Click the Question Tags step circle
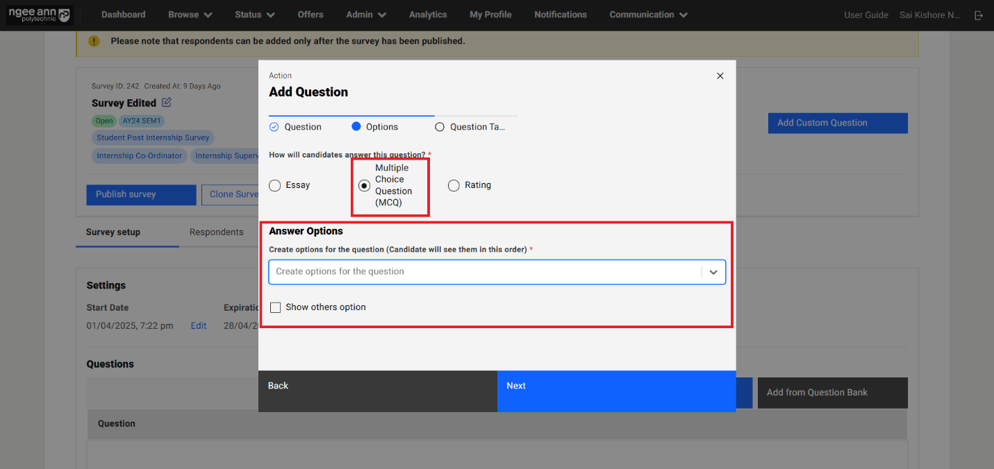This screenshot has height=469, width=994. click(x=439, y=127)
